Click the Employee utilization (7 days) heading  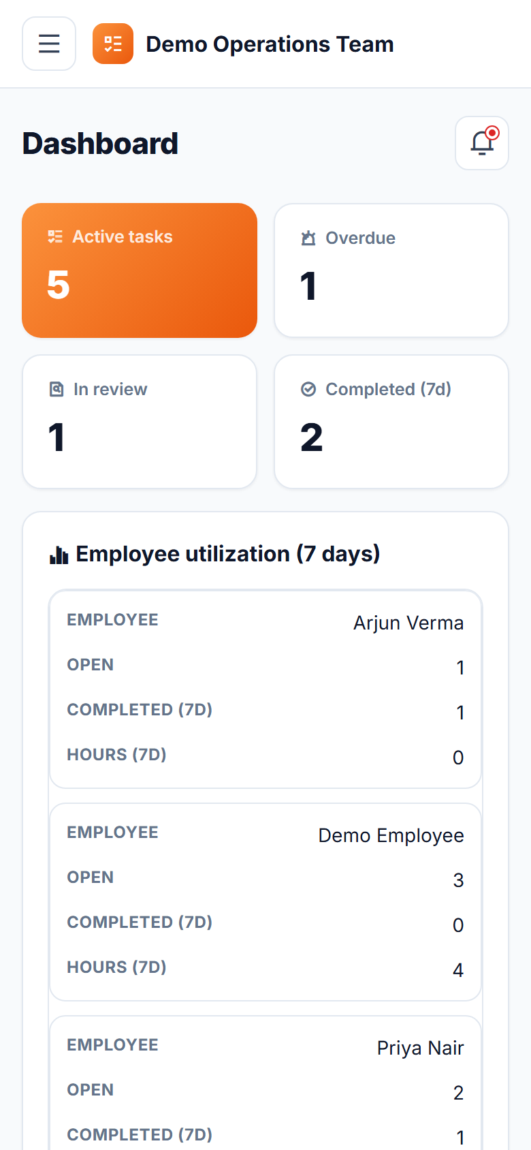228,554
